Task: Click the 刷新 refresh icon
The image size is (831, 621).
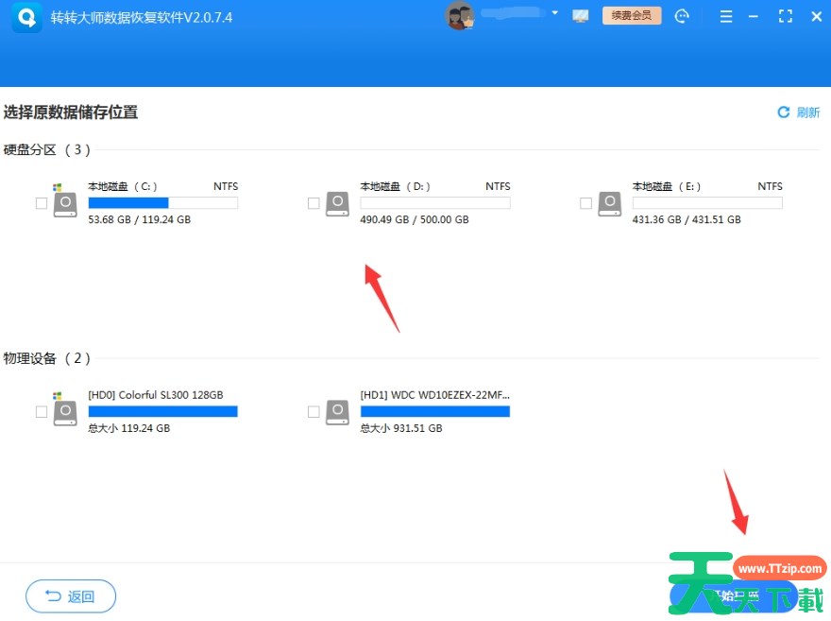Action: click(x=783, y=112)
